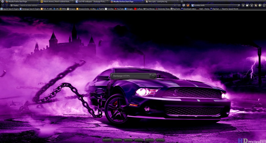Screen dimensions: 266x143
Task: Switch to the Watch Anime tab
Action: click(57, 2)
